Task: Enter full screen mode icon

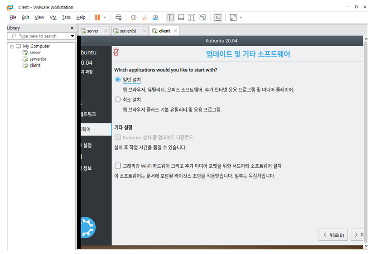Action: [192, 18]
